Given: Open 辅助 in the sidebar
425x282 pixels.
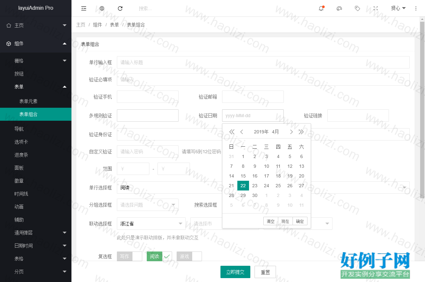Looking at the screenshot, I should (36, 220).
